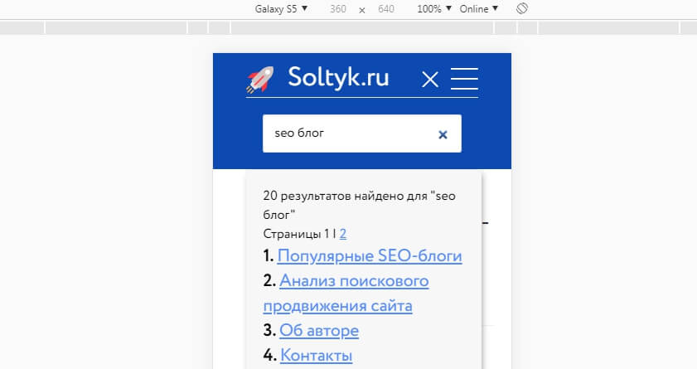Open the Online throttling dropdown

(x=479, y=9)
